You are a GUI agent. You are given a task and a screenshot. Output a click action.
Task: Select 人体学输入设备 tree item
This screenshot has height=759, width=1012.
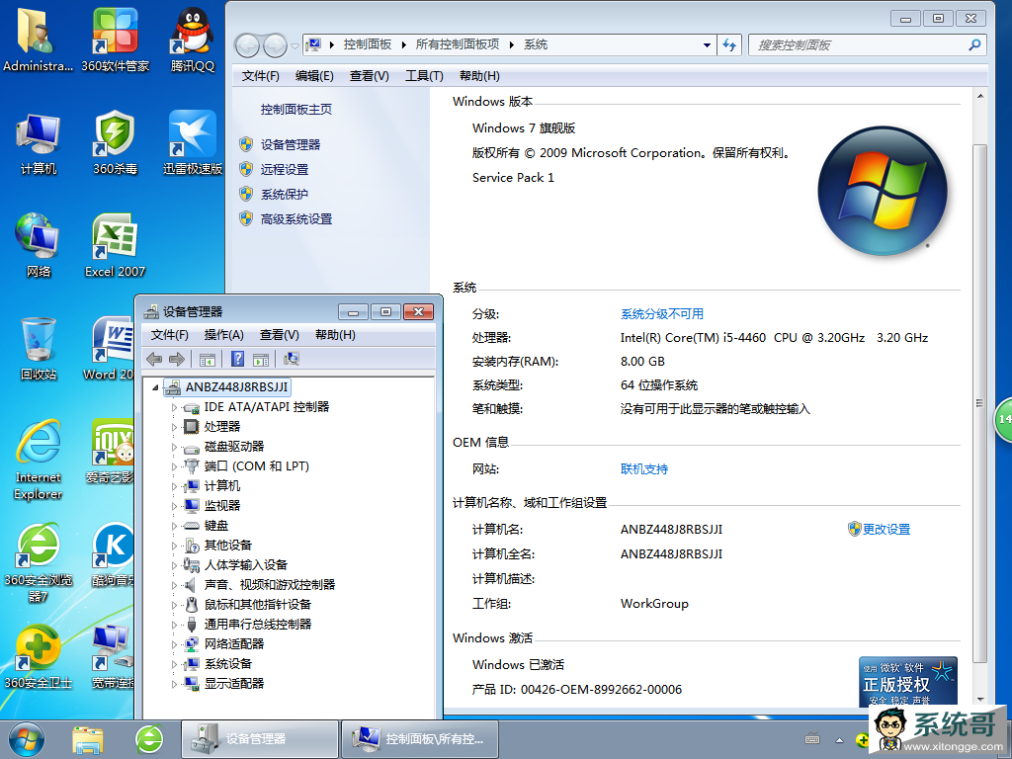click(246, 565)
